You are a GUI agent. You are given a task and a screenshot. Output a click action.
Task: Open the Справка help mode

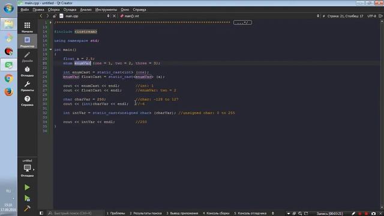pos(27,101)
